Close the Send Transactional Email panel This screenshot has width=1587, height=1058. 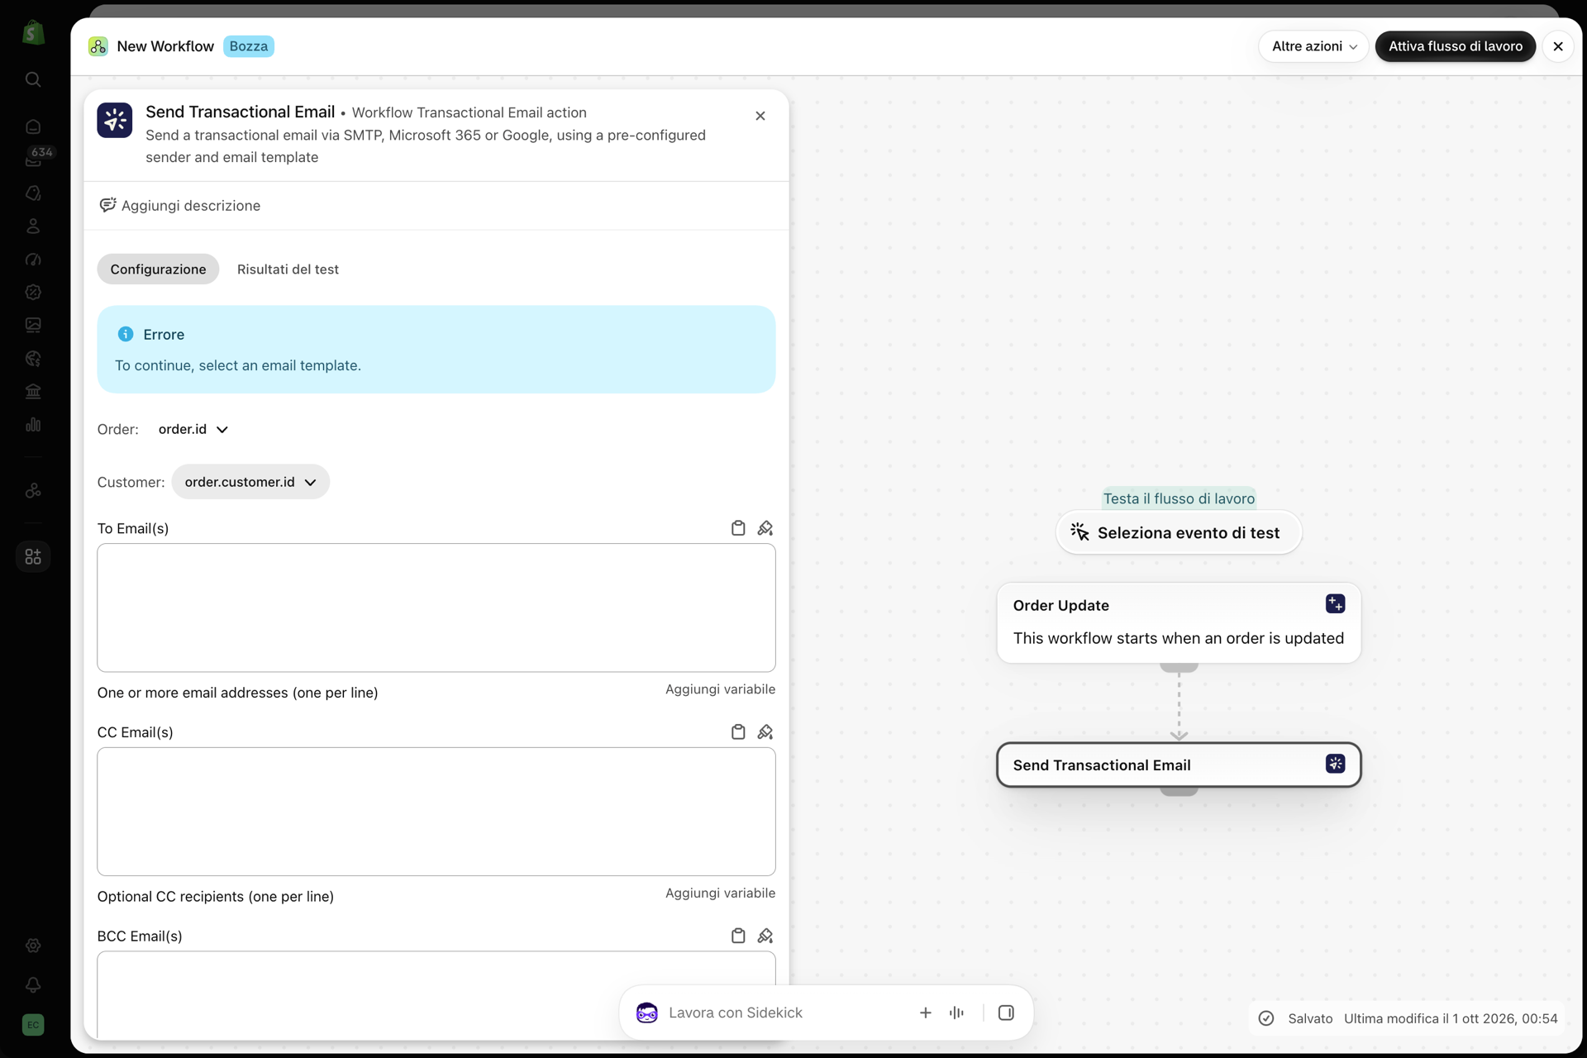760,116
